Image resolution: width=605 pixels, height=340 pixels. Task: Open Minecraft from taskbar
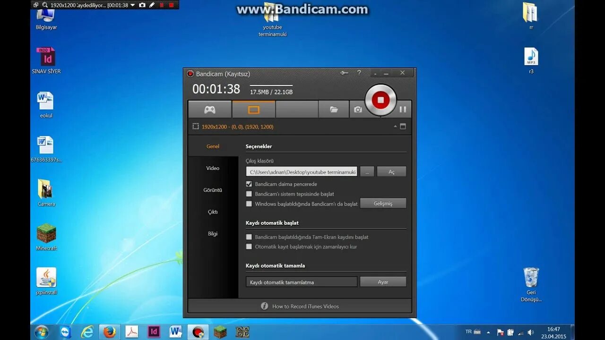click(x=220, y=332)
